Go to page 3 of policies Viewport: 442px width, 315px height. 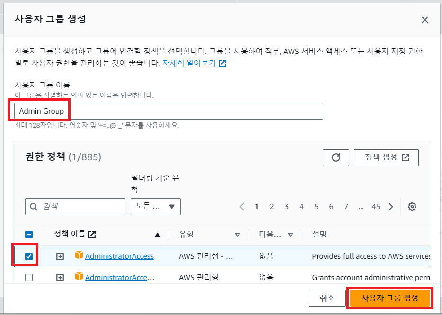click(286, 207)
